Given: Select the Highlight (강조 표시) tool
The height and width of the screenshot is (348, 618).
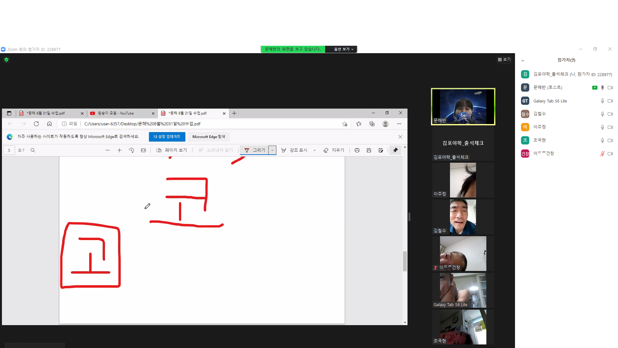Looking at the screenshot, I should [x=295, y=150].
